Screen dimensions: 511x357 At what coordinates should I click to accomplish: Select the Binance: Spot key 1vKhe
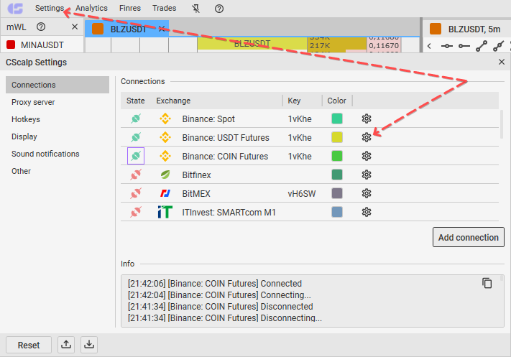(300, 119)
